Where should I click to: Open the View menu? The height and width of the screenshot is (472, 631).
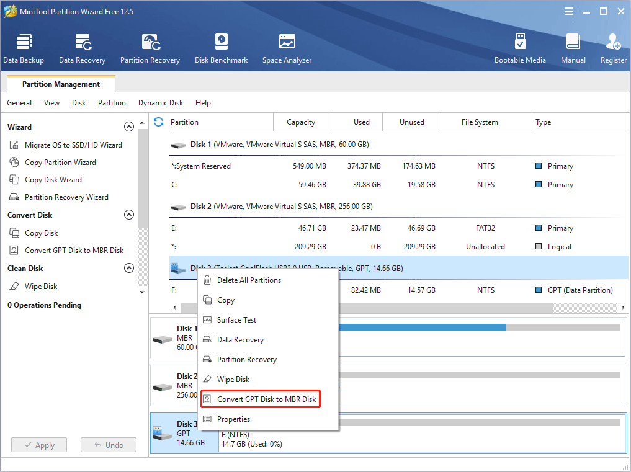click(x=51, y=103)
